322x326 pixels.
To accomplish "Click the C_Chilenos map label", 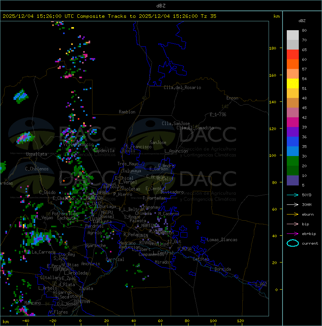I will click(37, 169).
